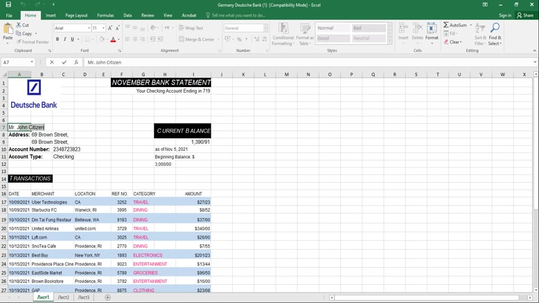Click the Save icon in title bar
The width and height of the screenshot is (539, 303).
8,4
